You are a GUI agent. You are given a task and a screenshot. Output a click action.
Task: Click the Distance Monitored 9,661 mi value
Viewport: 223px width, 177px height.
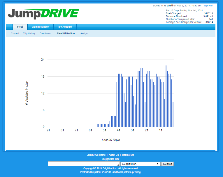pos(208,16)
